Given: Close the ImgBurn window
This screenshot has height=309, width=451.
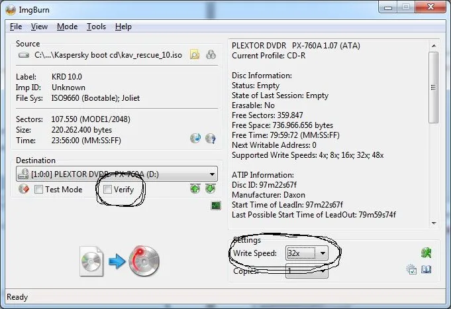Looking at the screenshot, I should [x=430, y=7].
